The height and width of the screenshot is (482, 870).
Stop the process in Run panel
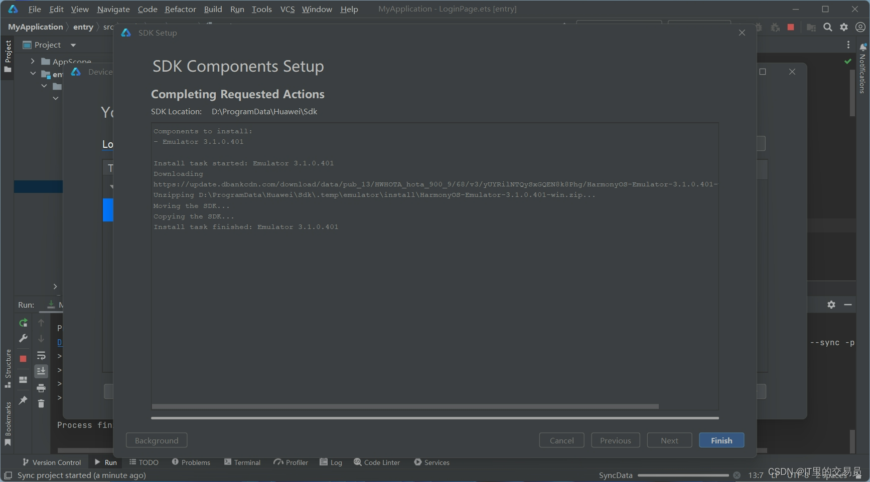click(23, 359)
